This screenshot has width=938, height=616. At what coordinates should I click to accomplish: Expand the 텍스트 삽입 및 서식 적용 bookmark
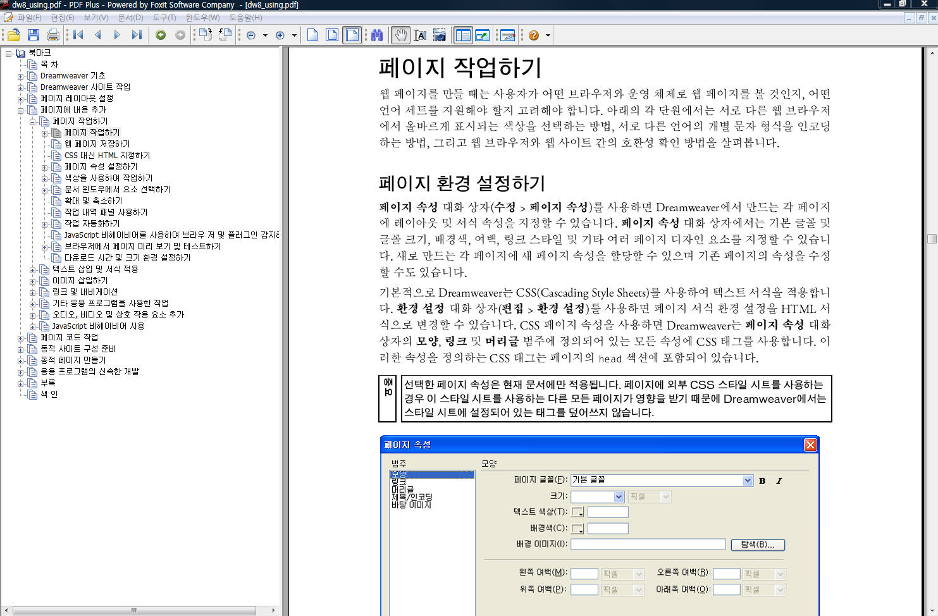pyautogui.click(x=32, y=269)
